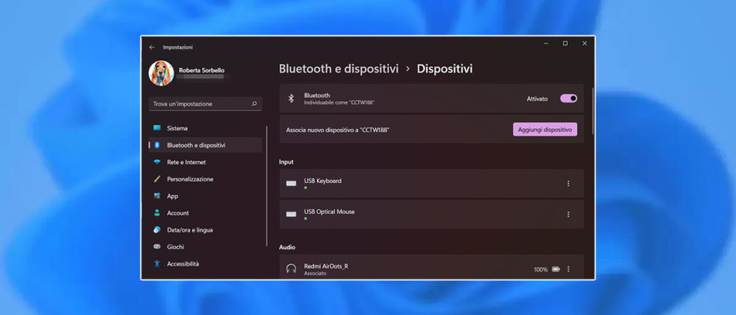Click the Bluetooth symbol icon
736x315 pixels.
coord(291,98)
